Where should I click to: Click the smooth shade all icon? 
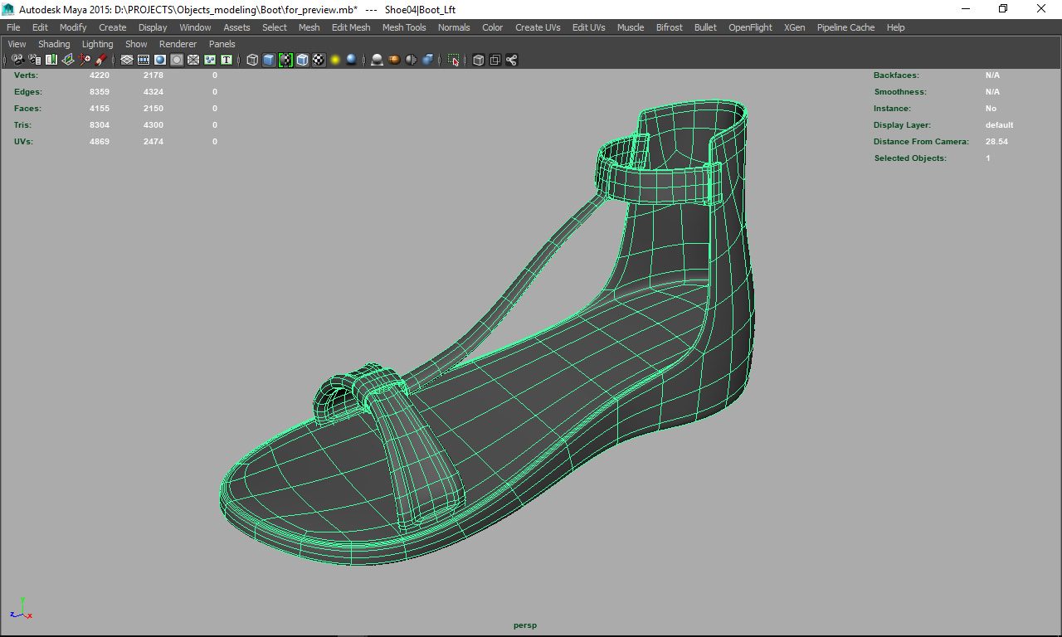[x=269, y=60]
